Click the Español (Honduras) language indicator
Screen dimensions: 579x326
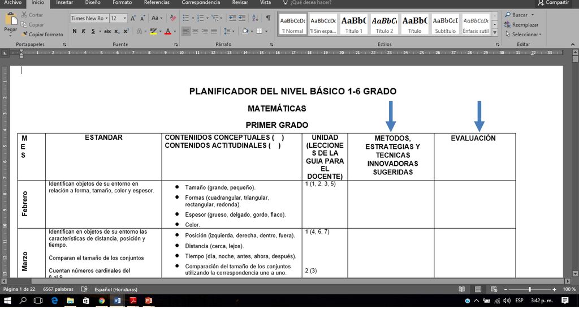(x=116, y=289)
